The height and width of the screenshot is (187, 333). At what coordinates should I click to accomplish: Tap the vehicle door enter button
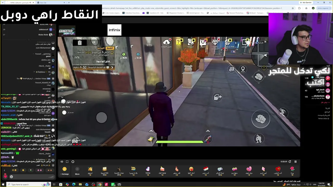pyautogui.click(x=217, y=97)
